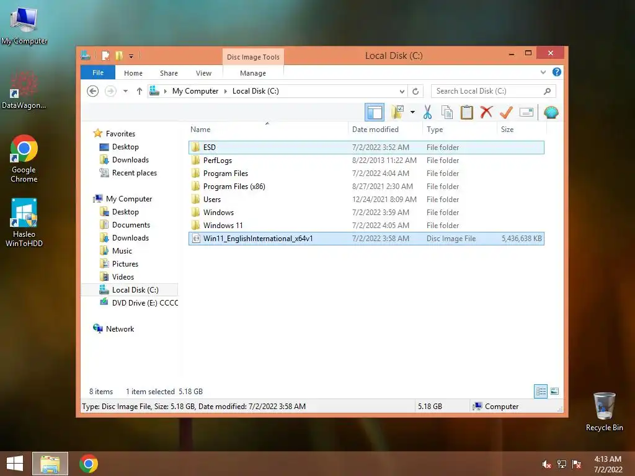The image size is (635, 476).
Task: Go forward with the forward arrow
Action: click(x=110, y=91)
